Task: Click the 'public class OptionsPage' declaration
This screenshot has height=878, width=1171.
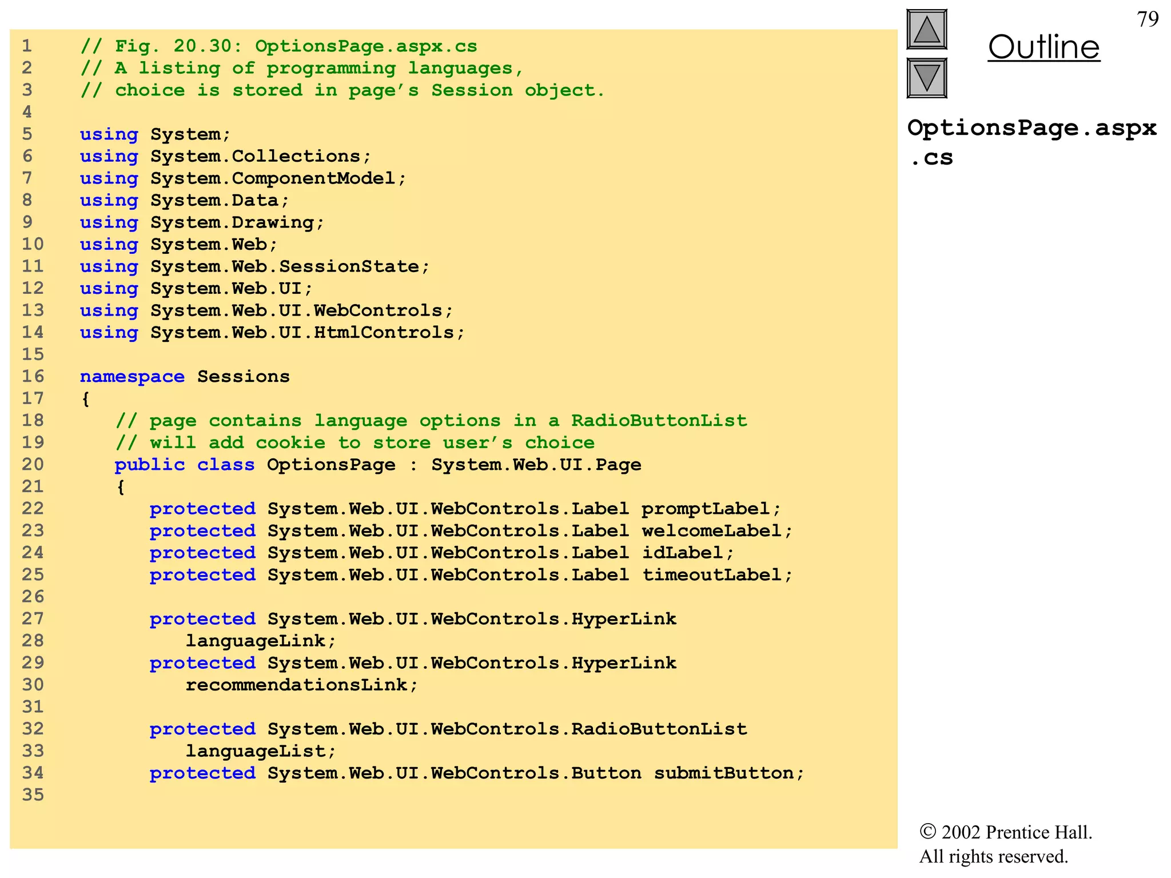Action: (378, 465)
